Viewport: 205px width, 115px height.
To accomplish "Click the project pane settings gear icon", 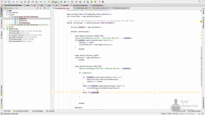I will (45, 8).
